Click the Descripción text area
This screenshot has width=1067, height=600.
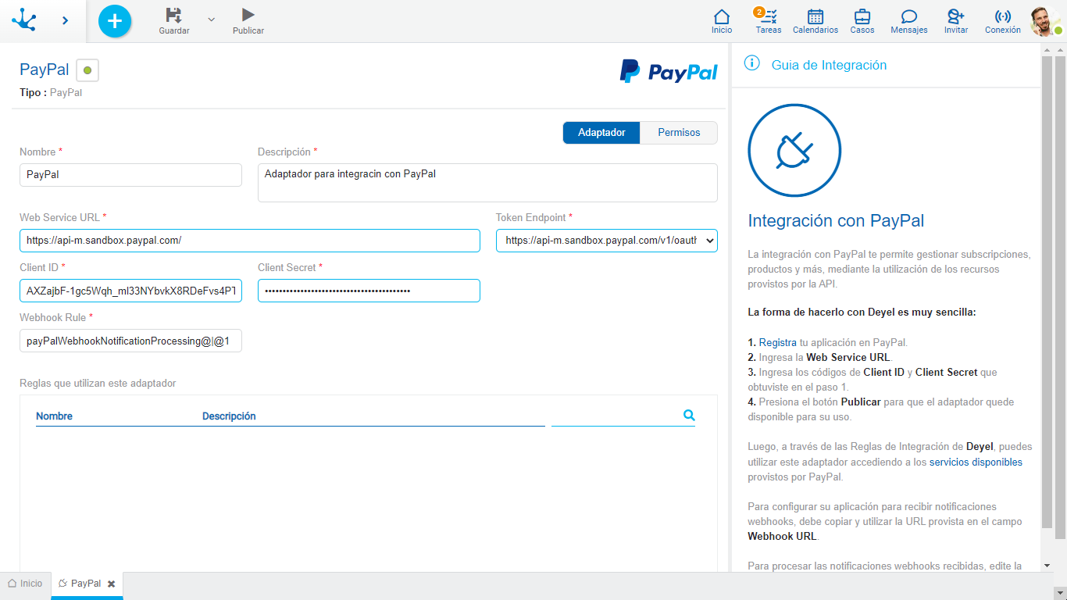[487, 183]
